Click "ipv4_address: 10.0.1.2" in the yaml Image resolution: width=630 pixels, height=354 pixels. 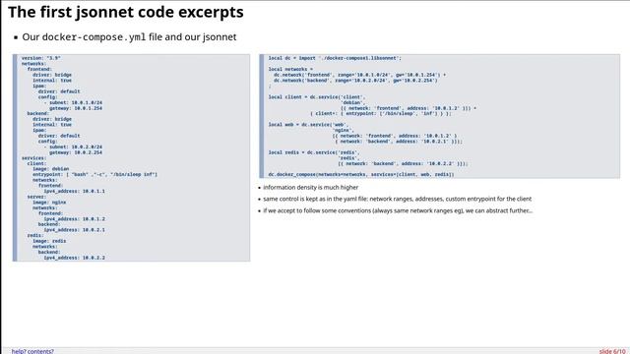pyautogui.click(x=75, y=219)
